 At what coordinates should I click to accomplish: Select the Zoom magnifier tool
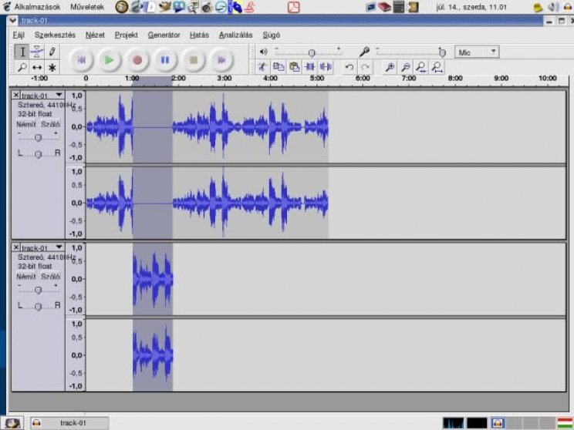pos(22,67)
